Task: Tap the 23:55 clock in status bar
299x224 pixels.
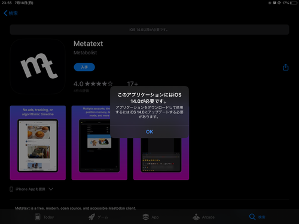Action: (x=7, y=3)
